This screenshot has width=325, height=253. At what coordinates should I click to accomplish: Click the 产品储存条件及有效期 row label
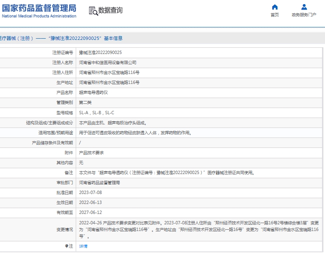pyautogui.click(x=52, y=143)
